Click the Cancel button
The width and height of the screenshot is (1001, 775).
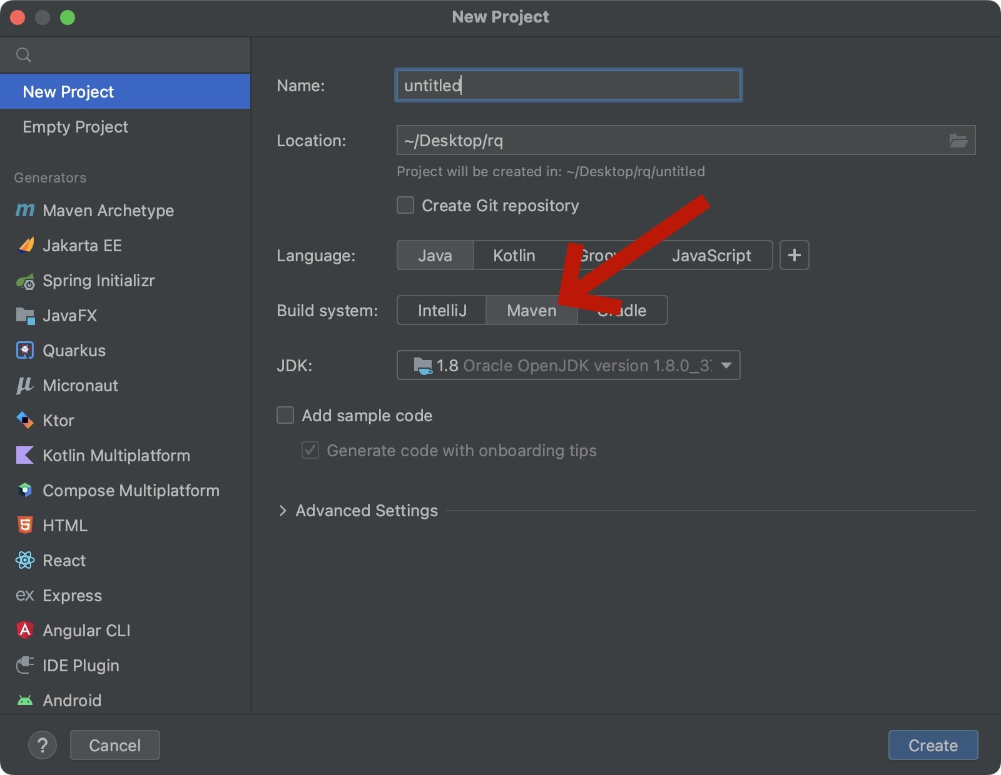pyautogui.click(x=115, y=745)
